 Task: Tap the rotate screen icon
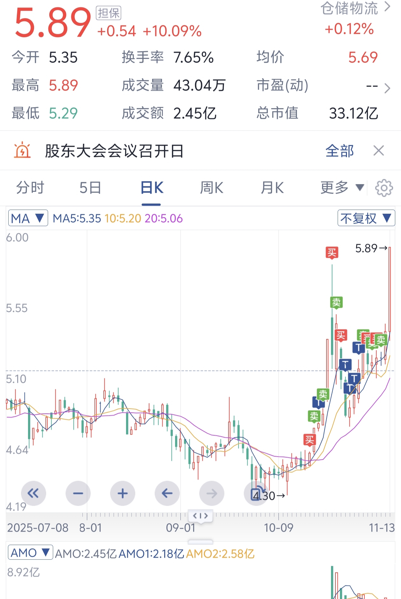(256, 493)
